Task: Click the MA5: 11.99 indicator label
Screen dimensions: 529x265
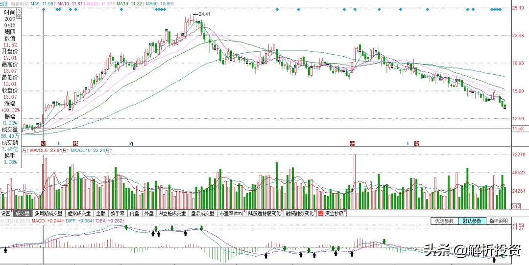Action: (x=42, y=3)
